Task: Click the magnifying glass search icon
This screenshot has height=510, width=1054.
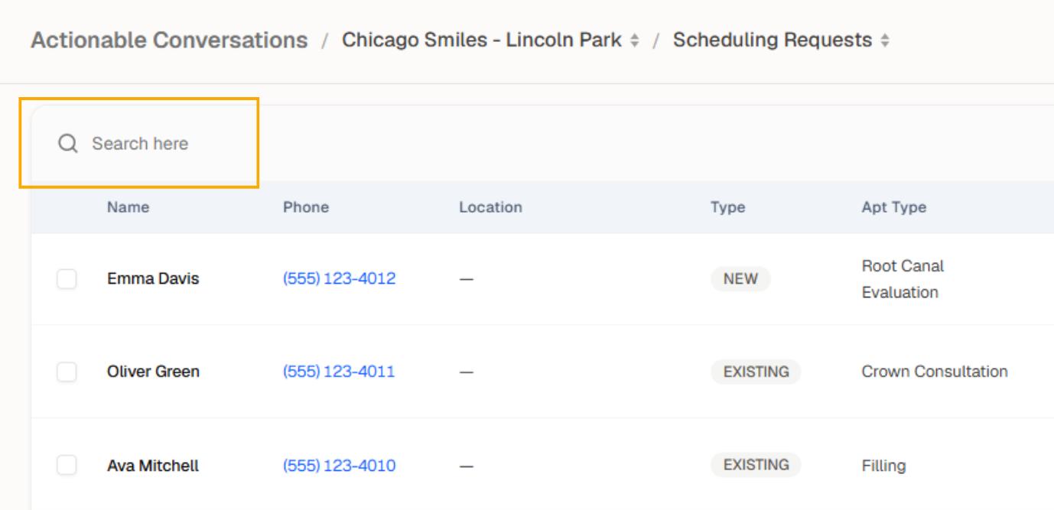Action: click(68, 144)
